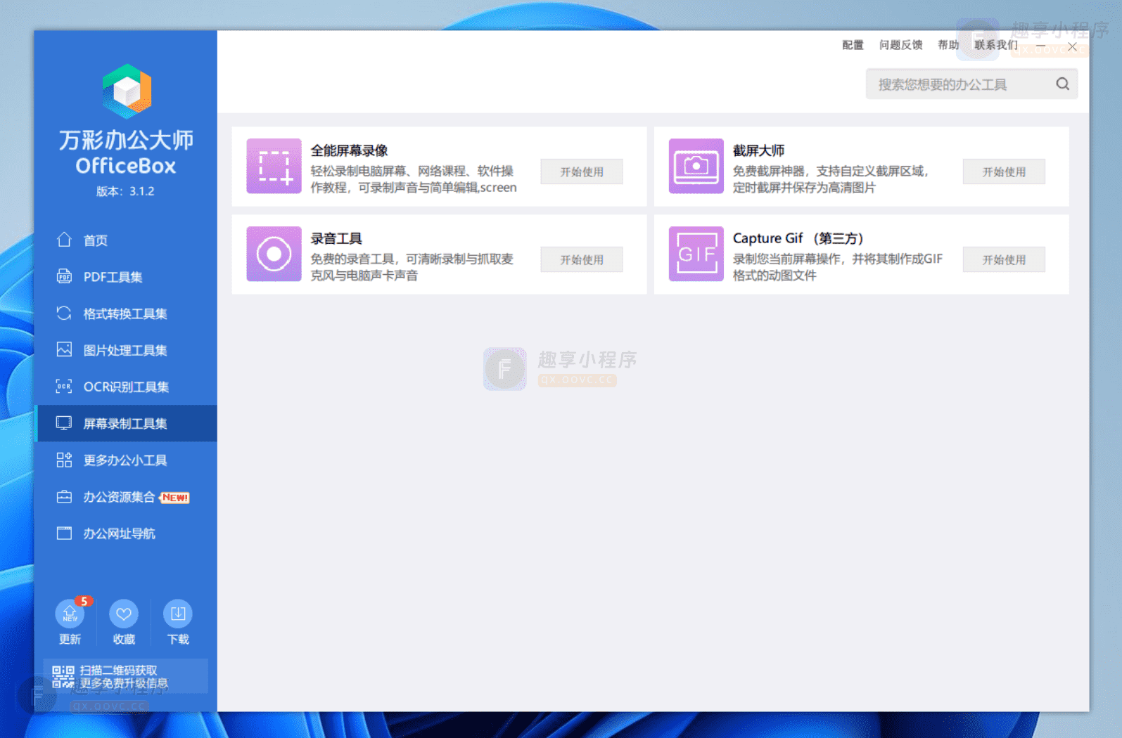Click the grid icon beside 更多办公小工具

64,460
